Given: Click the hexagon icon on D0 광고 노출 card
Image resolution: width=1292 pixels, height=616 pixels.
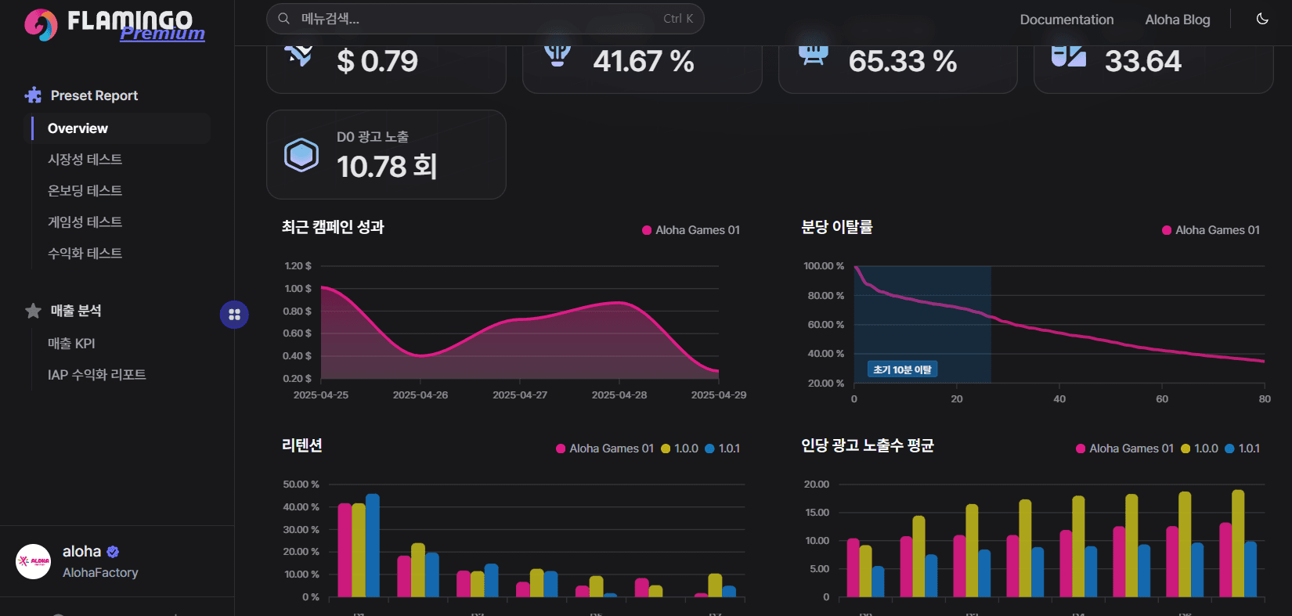Looking at the screenshot, I should [301, 155].
